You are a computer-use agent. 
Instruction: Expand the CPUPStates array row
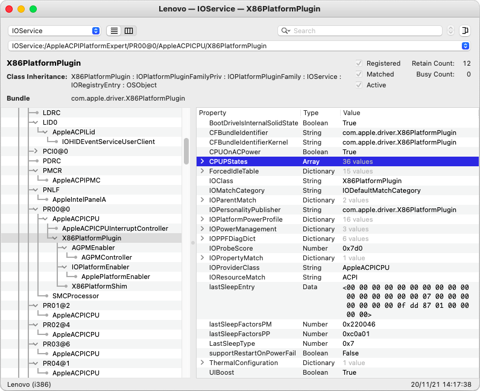(x=203, y=161)
